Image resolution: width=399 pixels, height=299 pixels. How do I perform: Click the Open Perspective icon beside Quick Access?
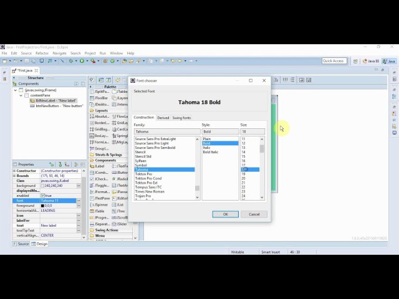click(x=355, y=61)
